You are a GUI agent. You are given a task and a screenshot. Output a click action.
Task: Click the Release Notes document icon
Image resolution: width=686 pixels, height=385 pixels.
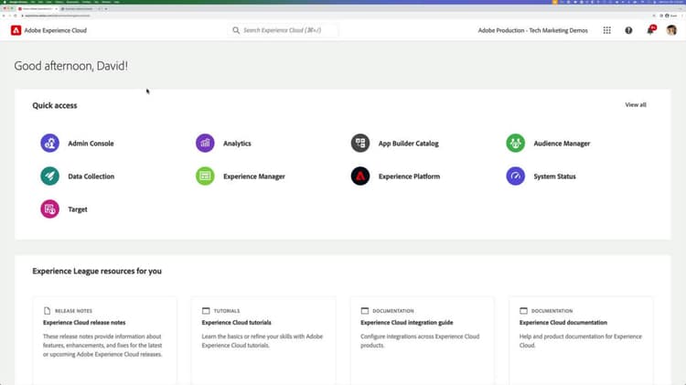pyautogui.click(x=47, y=311)
